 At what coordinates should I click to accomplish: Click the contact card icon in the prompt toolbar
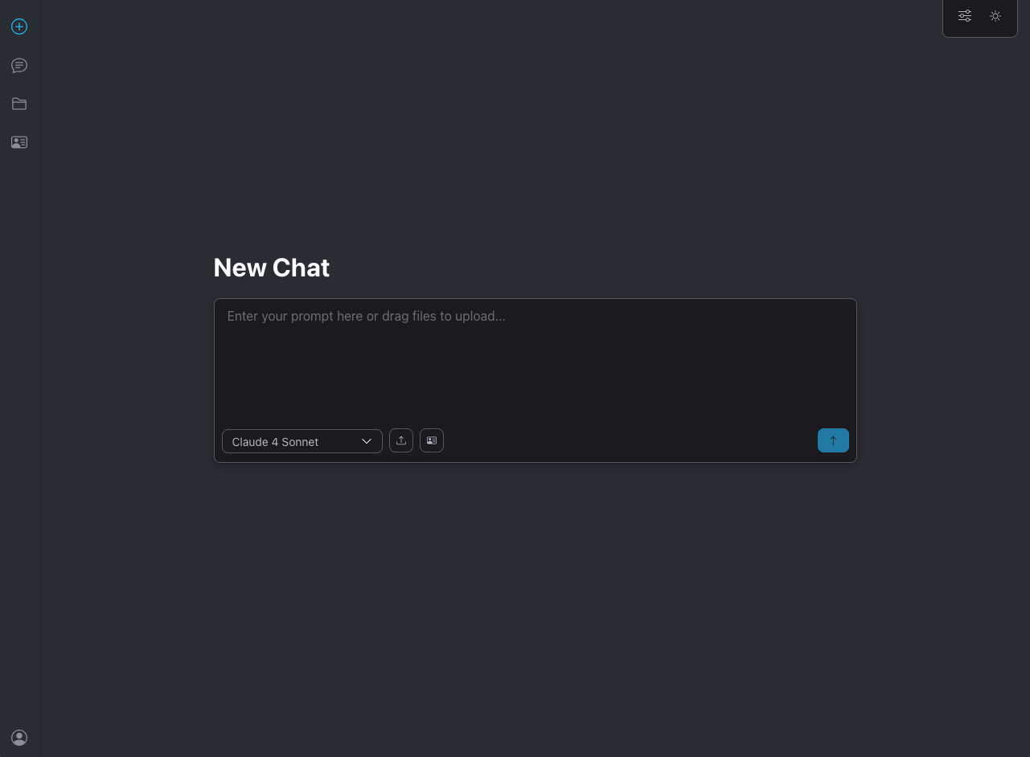click(x=432, y=440)
